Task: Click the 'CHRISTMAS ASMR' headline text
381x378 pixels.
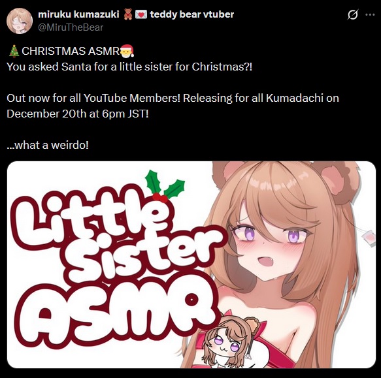Action: 71,51
